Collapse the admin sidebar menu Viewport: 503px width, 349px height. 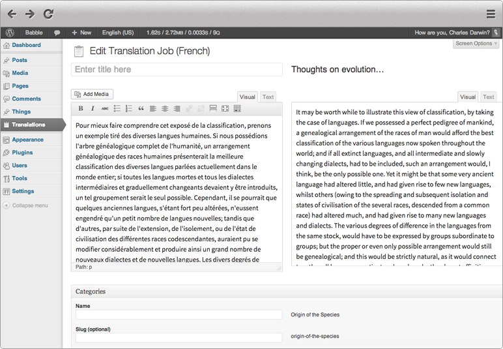[x=26, y=205]
